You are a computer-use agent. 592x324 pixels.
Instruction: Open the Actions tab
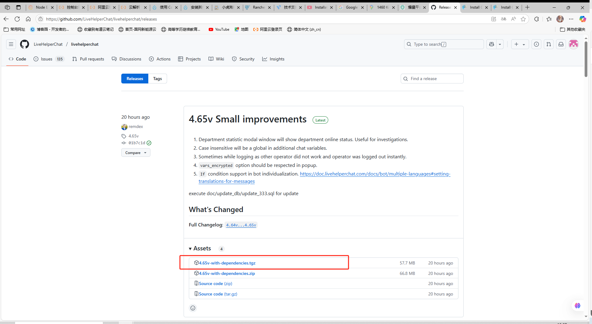160,59
